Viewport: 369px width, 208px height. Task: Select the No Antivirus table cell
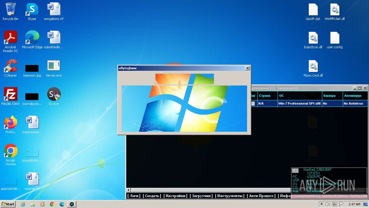click(x=355, y=103)
